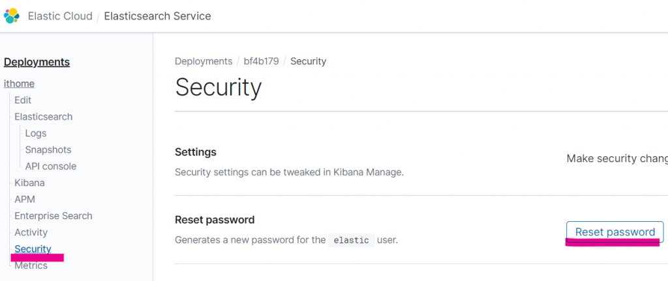
Task: Go to bf4b179 breadcrumb
Action: tap(261, 61)
